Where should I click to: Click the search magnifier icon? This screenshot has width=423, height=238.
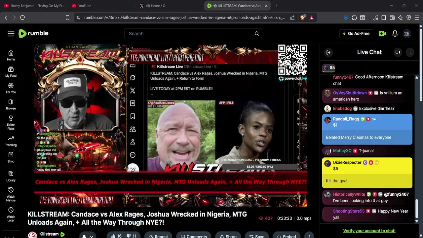(x=257, y=33)
